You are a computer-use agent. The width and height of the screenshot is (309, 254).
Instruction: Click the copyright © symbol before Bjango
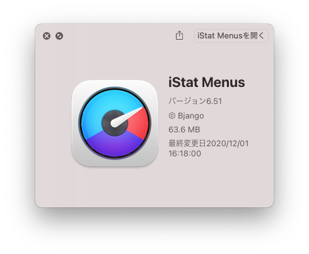tap(172, 115)
